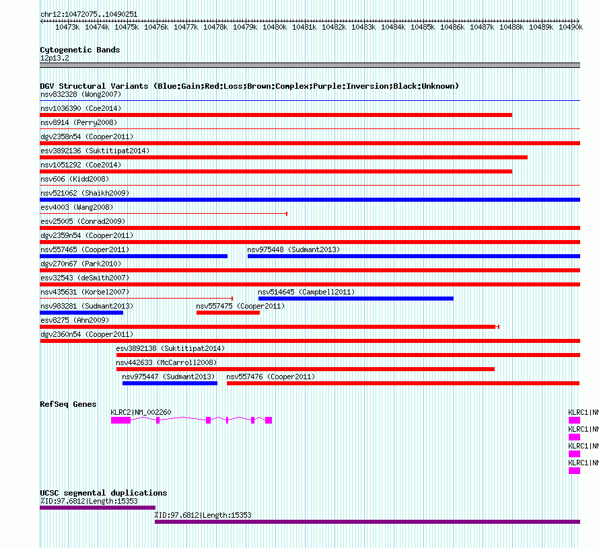599x548 pixels.
Task: Click dgv2358n54 (Cooper2011) variant label
Action: click(x=87, y=136)
